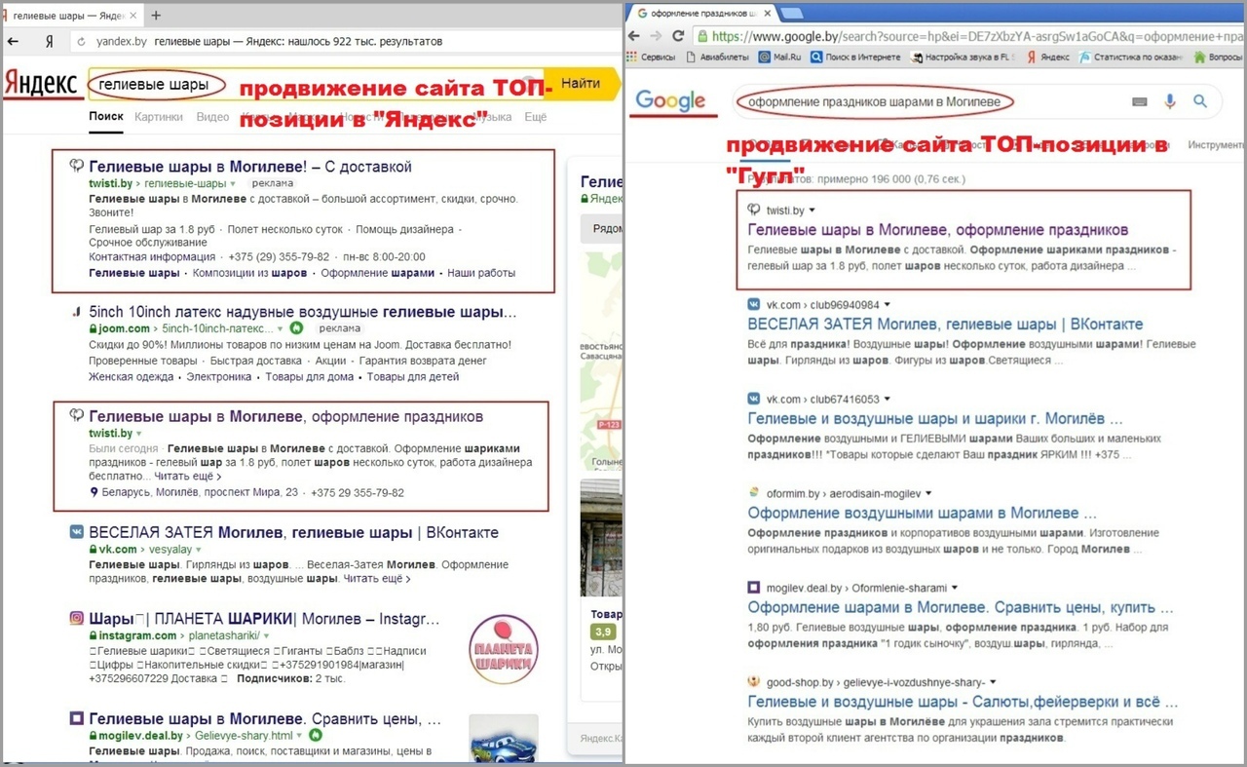Image resolution: width=1247 pixels, height=767 pixels.
Task: Open the Mail.Ru bookmark
Action: pyautogui.click(x=780, y=58)
